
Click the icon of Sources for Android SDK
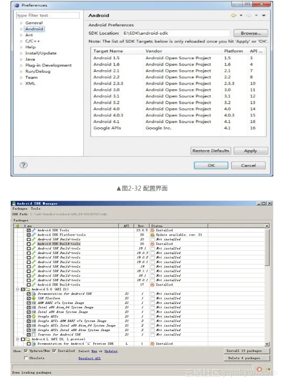[x=34, y=335]
